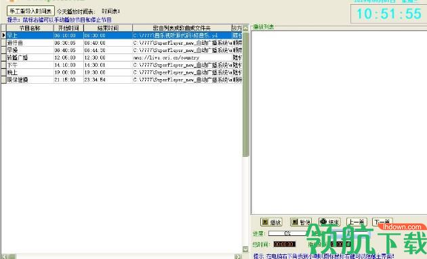427x259 pixels.
Task: Skip to next song with 下一首
Action: click(382, 222)
